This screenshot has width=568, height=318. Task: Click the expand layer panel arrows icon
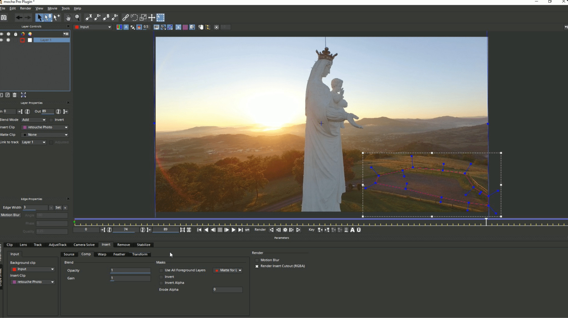[x=23, y=95]
